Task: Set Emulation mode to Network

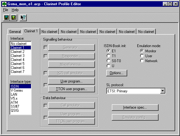Action: point(142,61)
